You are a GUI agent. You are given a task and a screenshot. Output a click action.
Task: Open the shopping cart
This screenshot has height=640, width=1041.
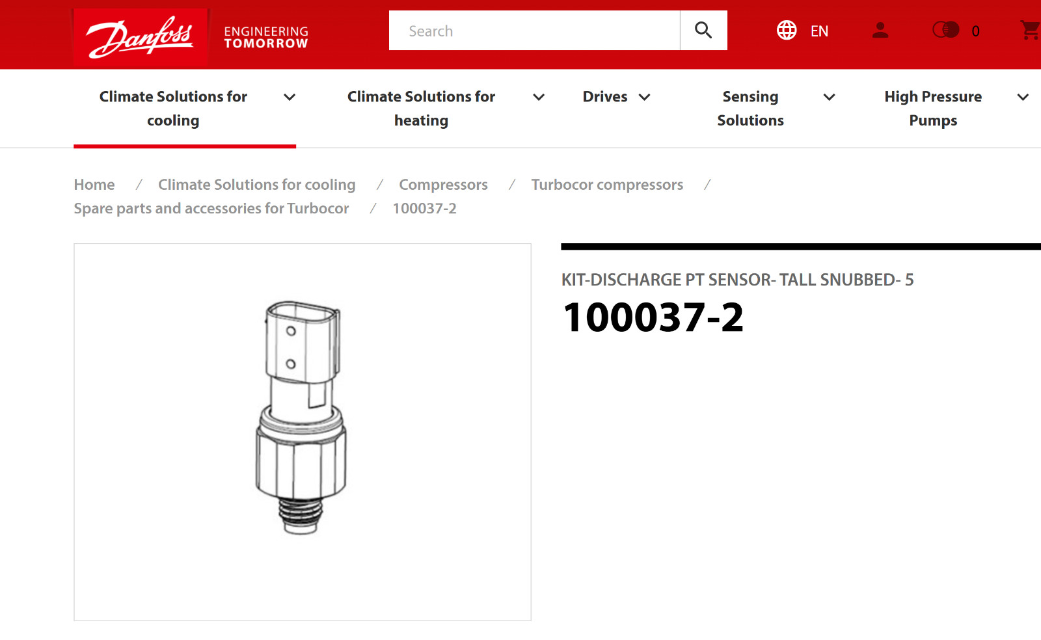pos(1031,30)
